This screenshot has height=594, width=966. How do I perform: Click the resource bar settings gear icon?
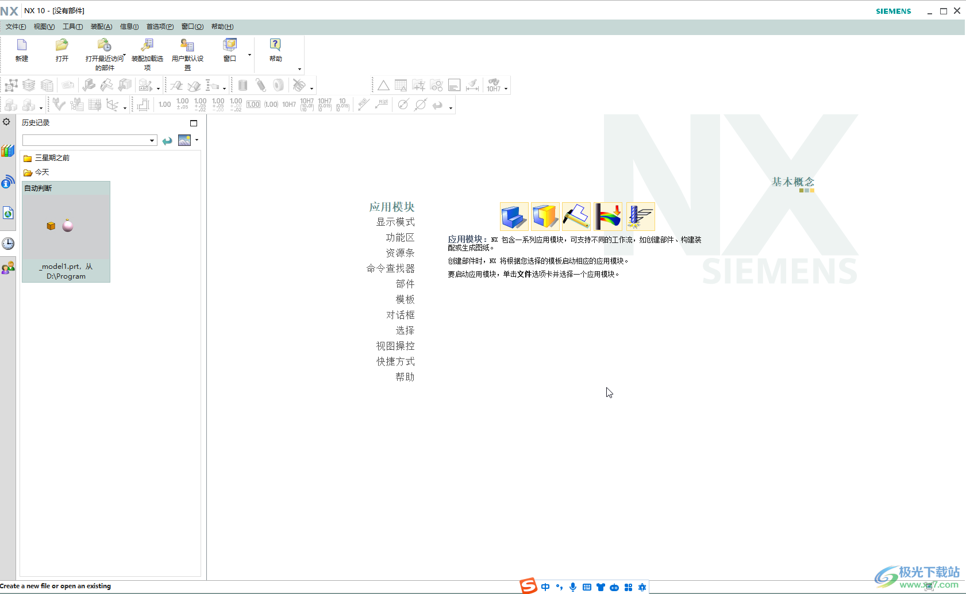tap(7, 122)
